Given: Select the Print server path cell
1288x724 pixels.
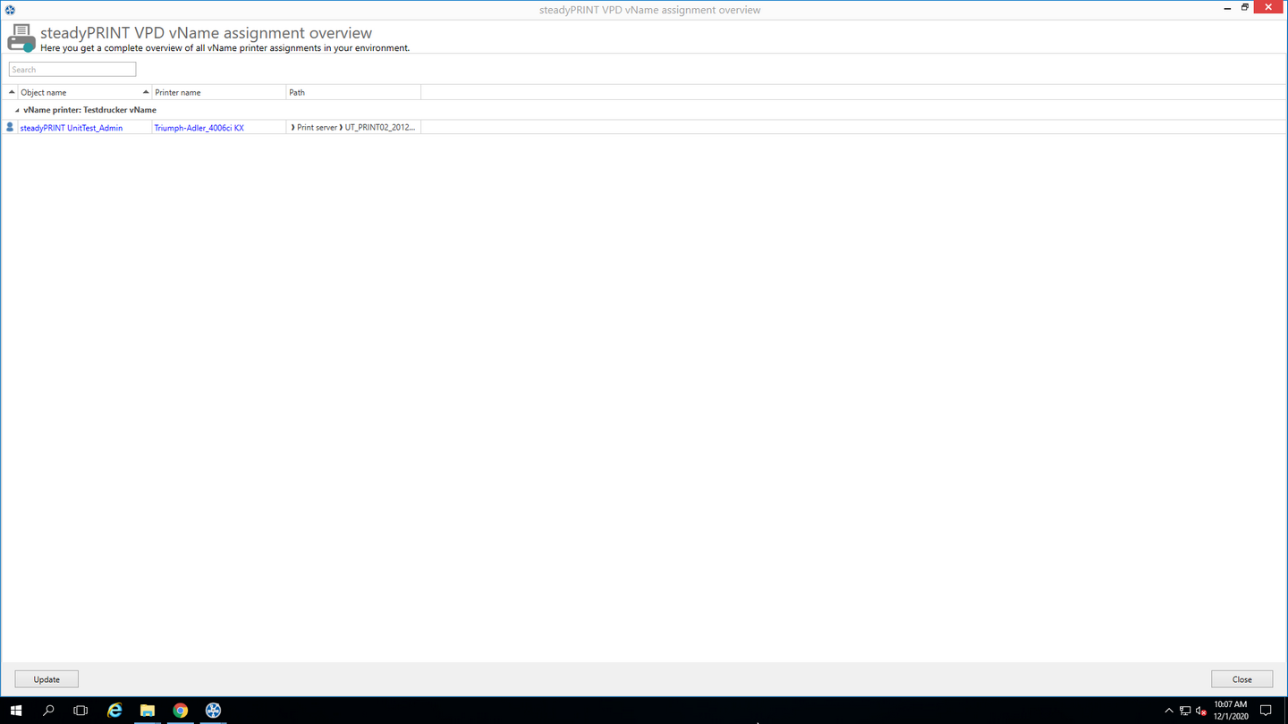Looking at the screenshot, I should pyautogui.click(x=353, y=128).
